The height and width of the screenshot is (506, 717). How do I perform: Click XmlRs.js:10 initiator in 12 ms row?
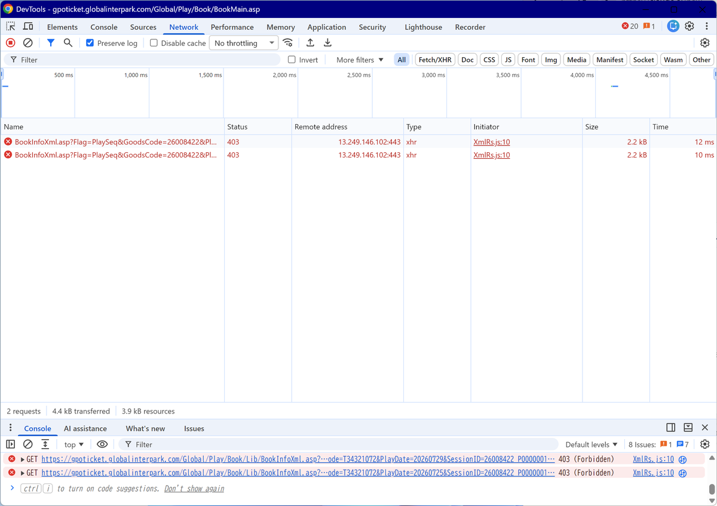(492, 142)
